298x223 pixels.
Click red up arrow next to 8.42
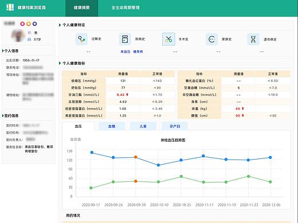click(127, 94)
